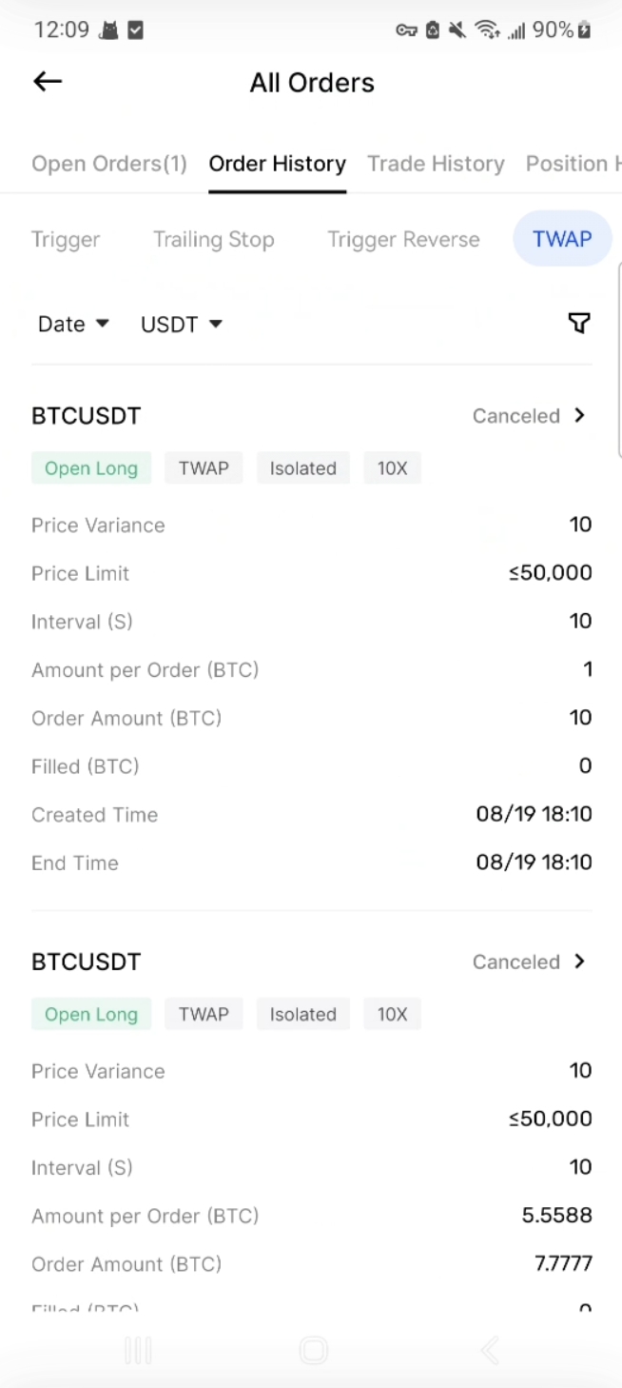Select the TWAP order type chip
The image size is (622, 1388).
(x=561, y=239)
